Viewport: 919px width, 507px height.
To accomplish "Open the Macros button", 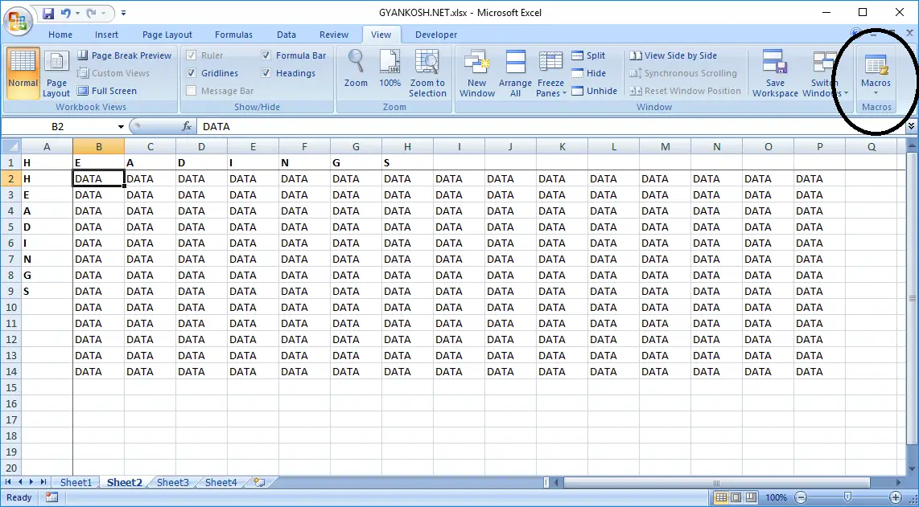I will (x=876, y=73).
